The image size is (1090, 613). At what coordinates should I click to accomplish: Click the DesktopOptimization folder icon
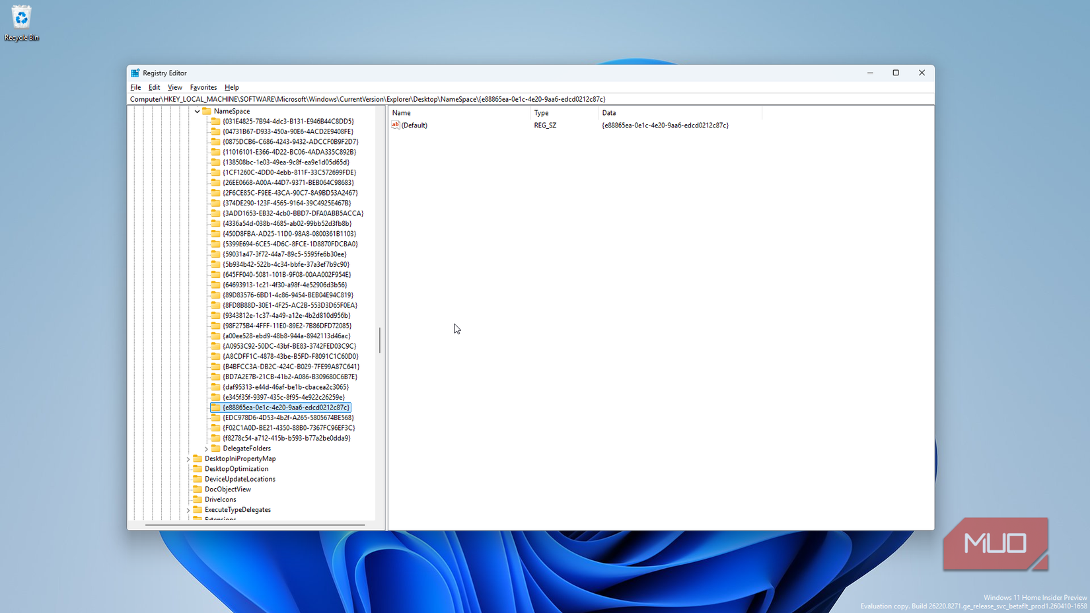pyautogui.click(x=198, y=469)
